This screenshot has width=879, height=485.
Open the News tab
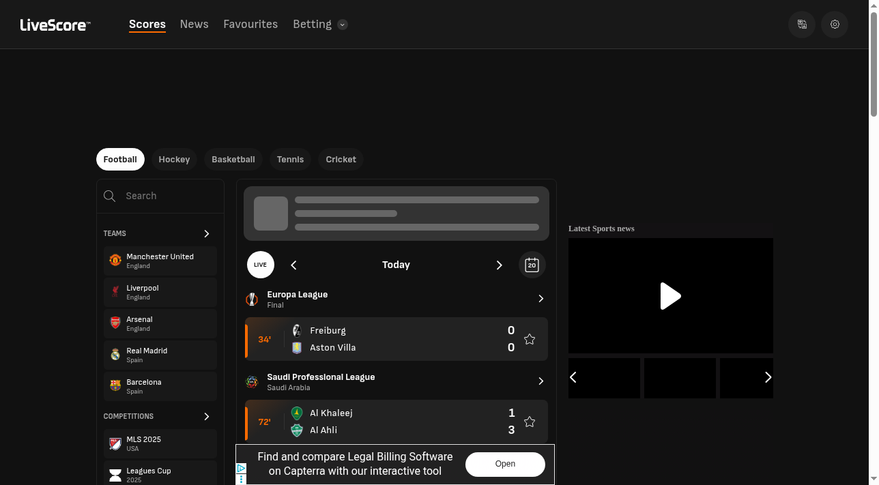(x=194, y=24)
